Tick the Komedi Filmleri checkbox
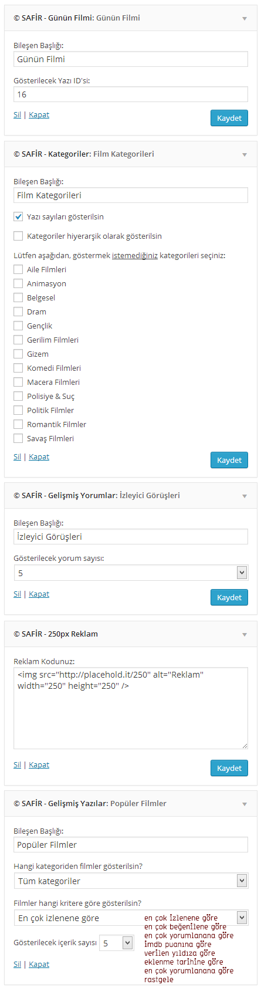Viewport: 261px width, 988px height. pyautogui.click(x=18, y=368)
